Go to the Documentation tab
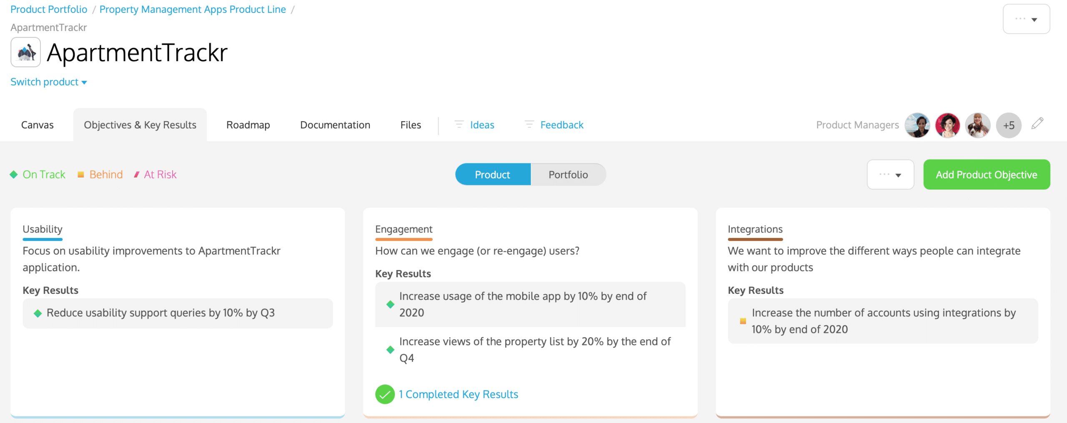Screen dimensions: 1067x423 pyautogui.click(x=335, y=125)
